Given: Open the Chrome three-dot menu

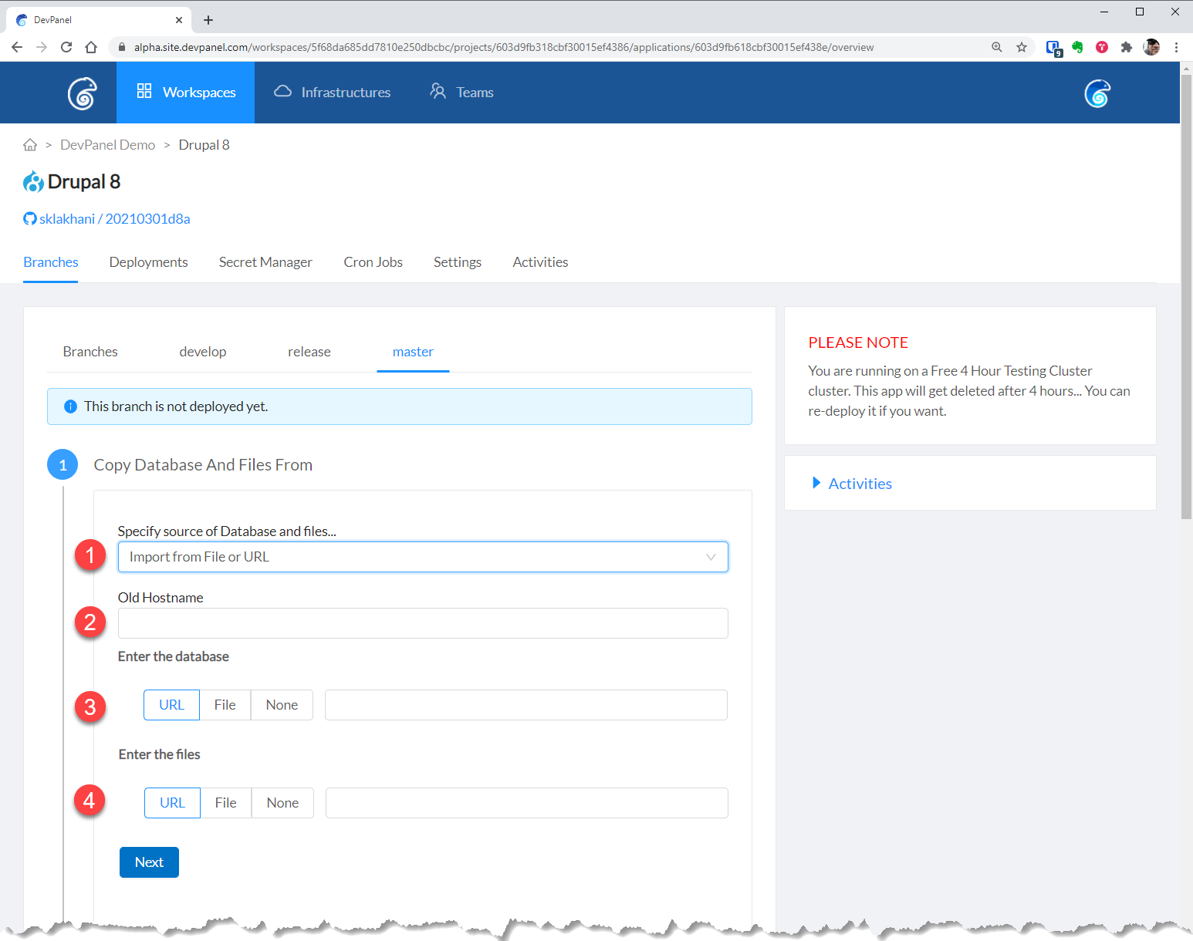Looking at the screenshot, I should pyautogui.click(x=1176, y=47).
